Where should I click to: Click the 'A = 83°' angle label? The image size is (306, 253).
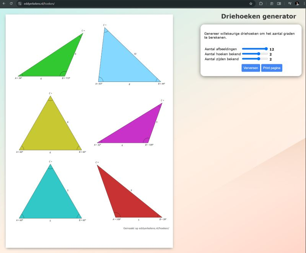click(99, 84)
